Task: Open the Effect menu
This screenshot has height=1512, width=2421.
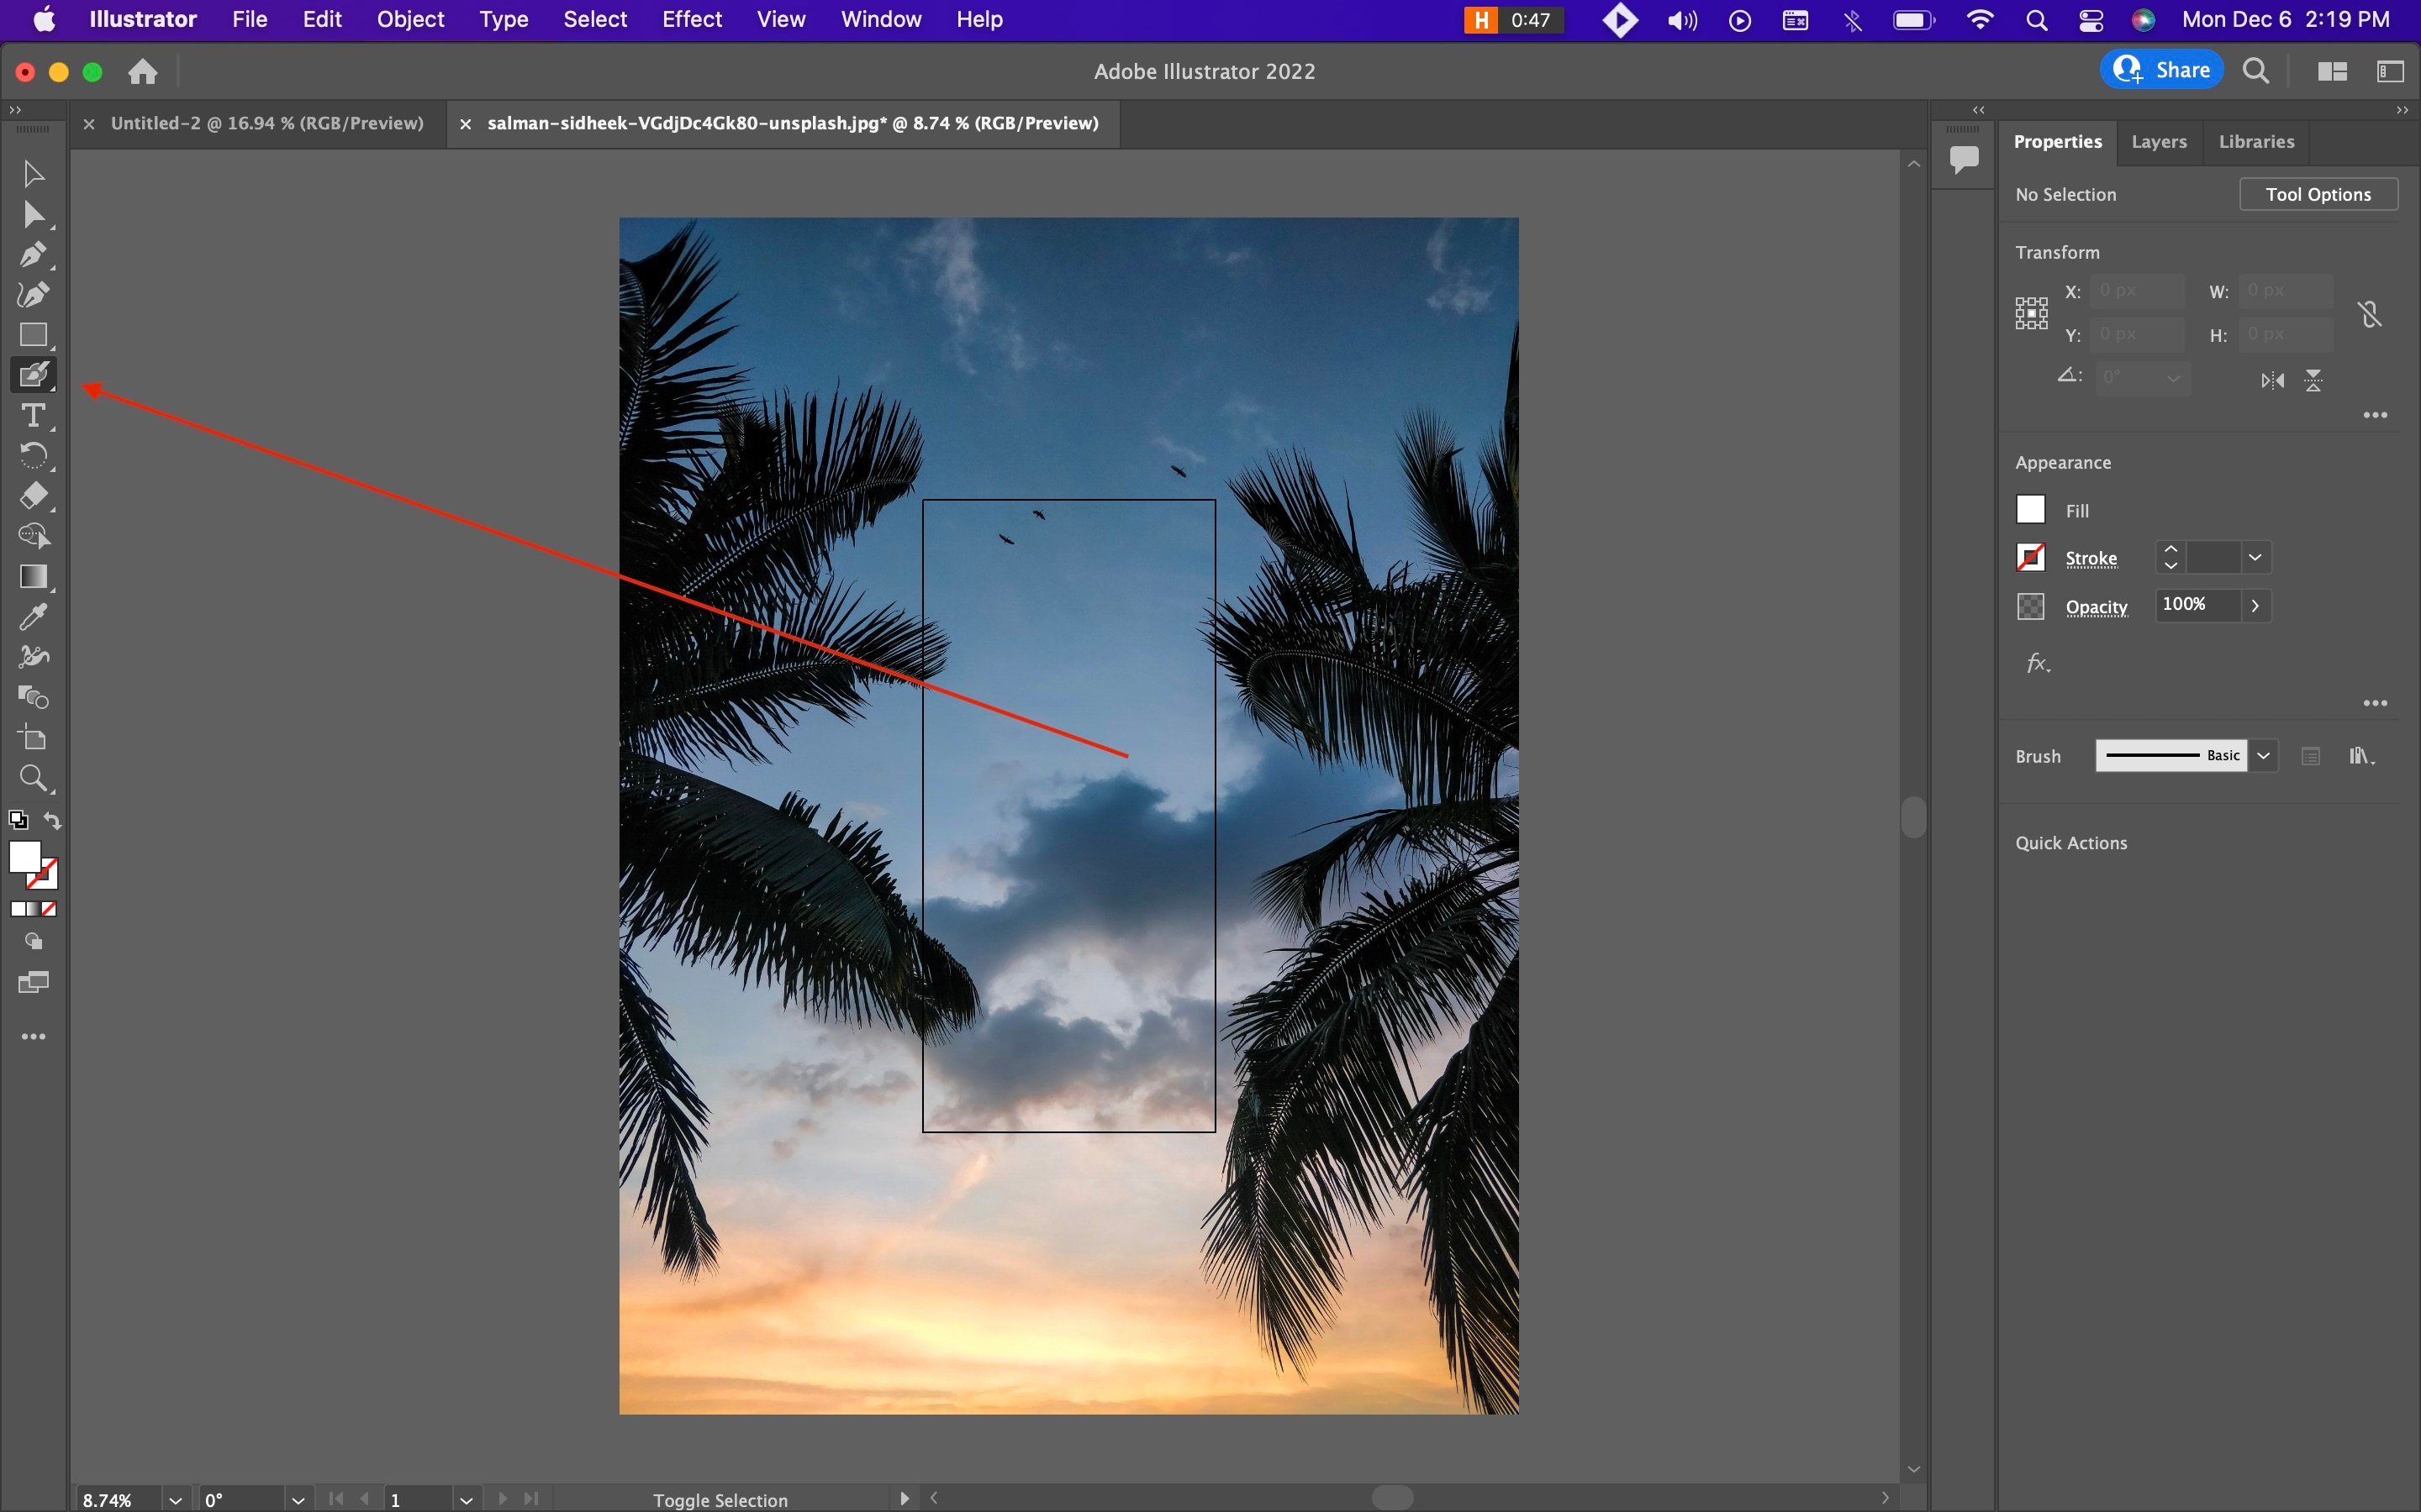Action: pos(690,19)
